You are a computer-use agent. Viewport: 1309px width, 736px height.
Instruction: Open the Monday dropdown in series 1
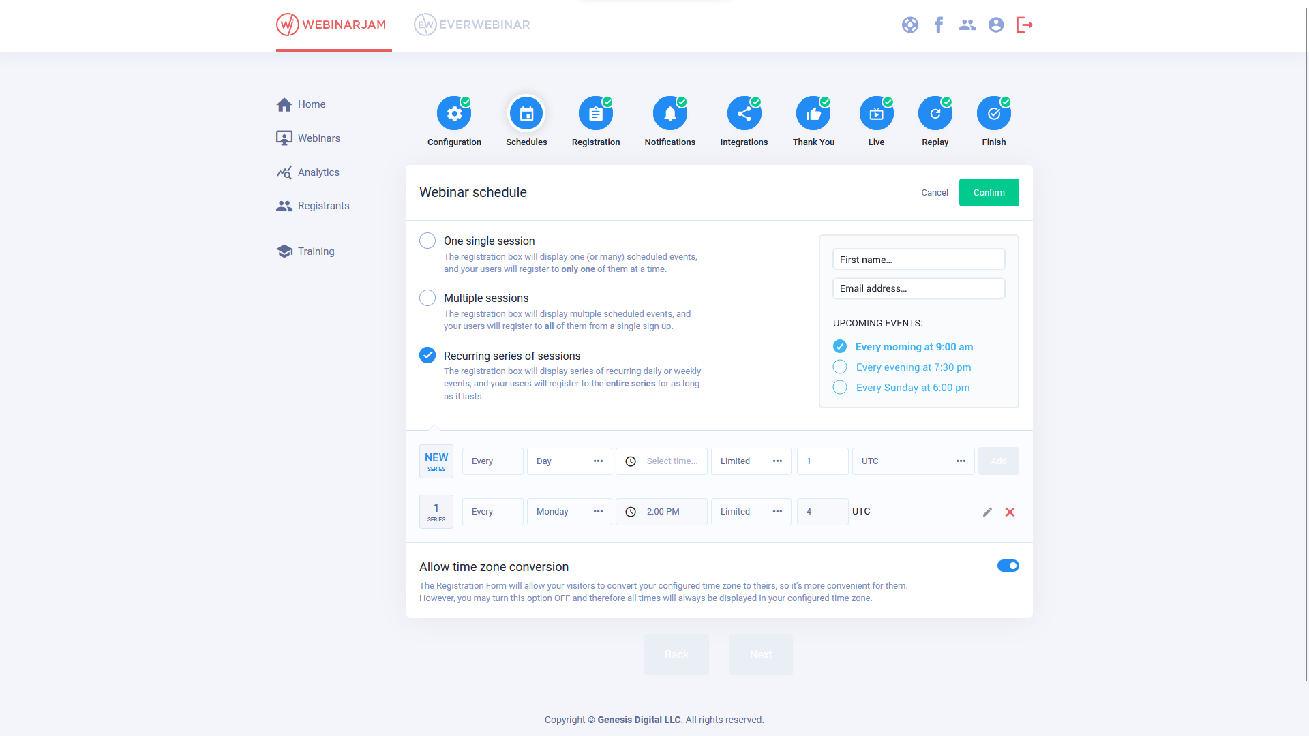click(x=569, y=512)
